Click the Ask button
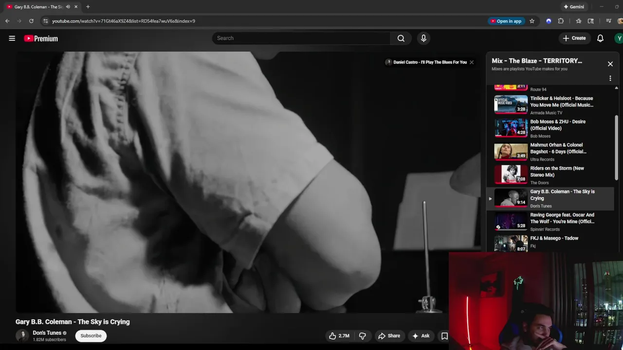Viewport: 623px width, 350px height. coord(421,336)
